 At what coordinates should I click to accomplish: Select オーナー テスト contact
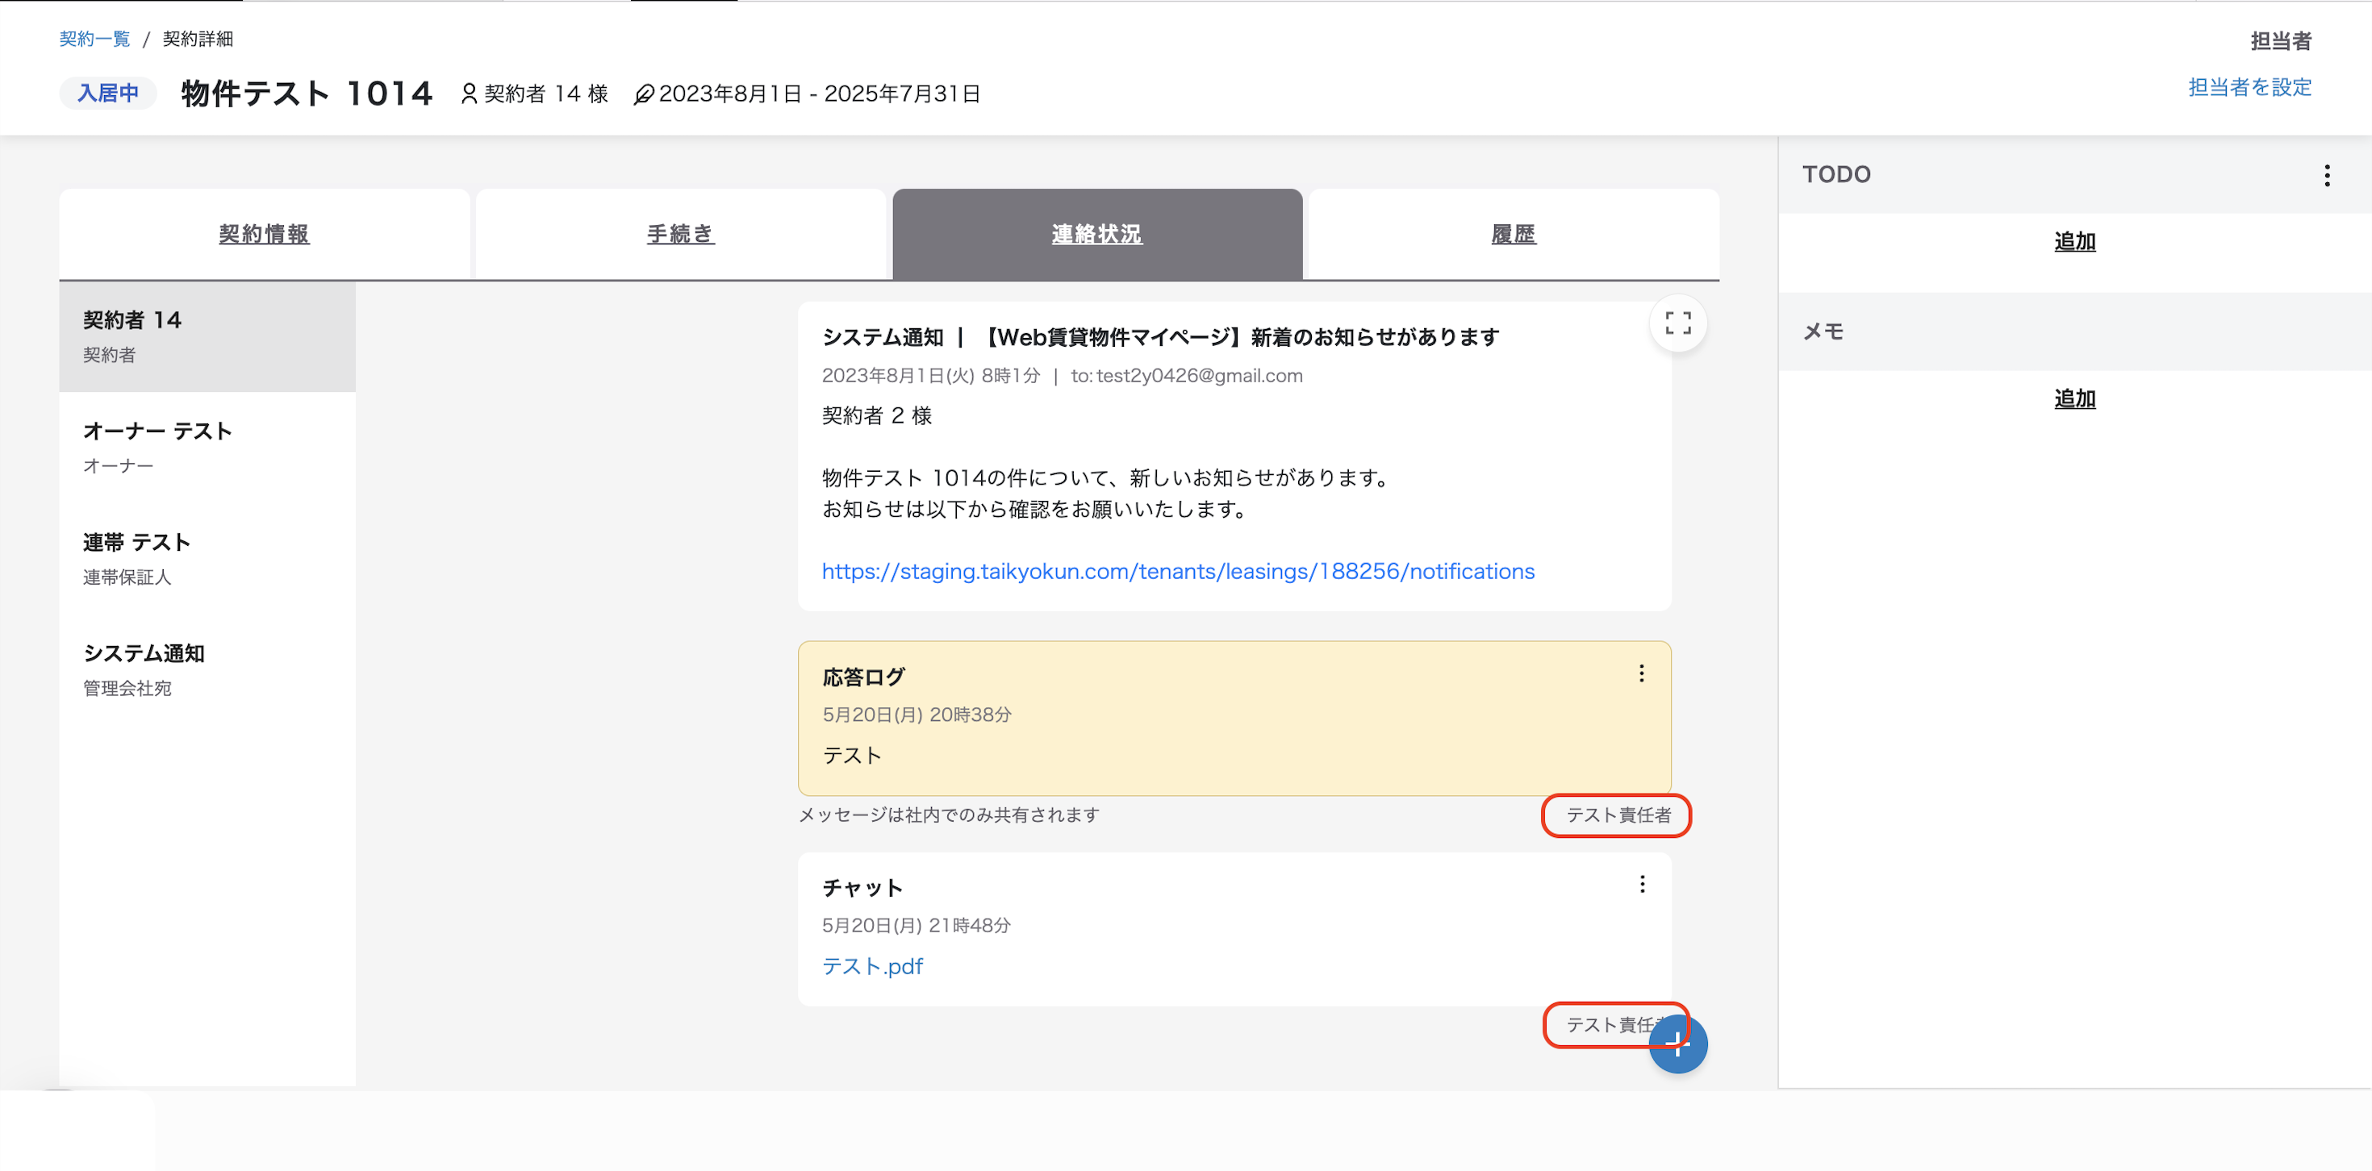(x=207, y=448)
